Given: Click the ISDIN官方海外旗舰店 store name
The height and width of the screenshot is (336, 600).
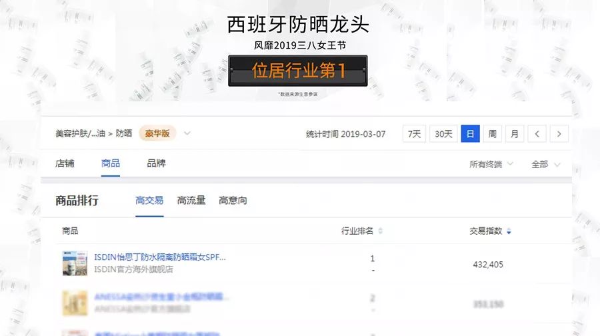Looking at the screenshot, I should [133, 269].
